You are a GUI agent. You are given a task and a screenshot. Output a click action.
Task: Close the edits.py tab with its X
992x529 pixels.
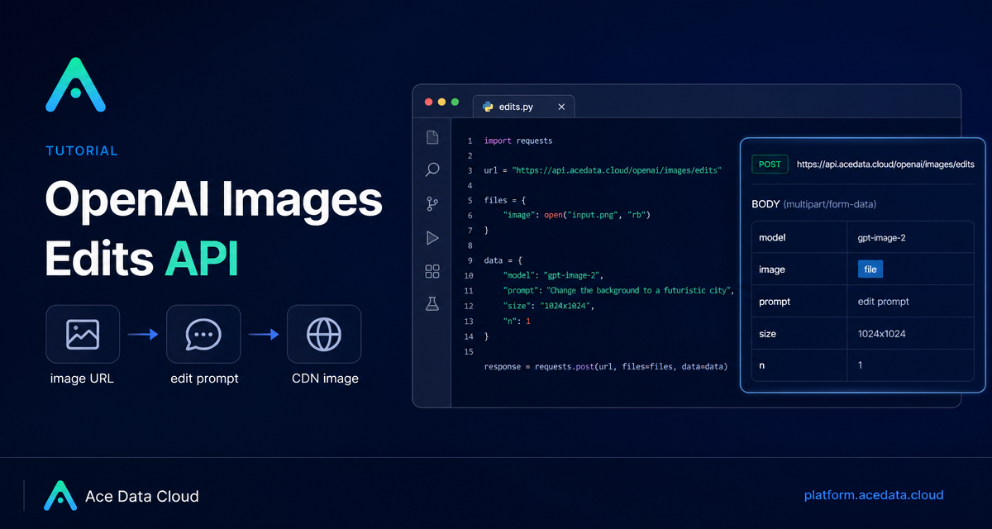click(x=562, y=107)
